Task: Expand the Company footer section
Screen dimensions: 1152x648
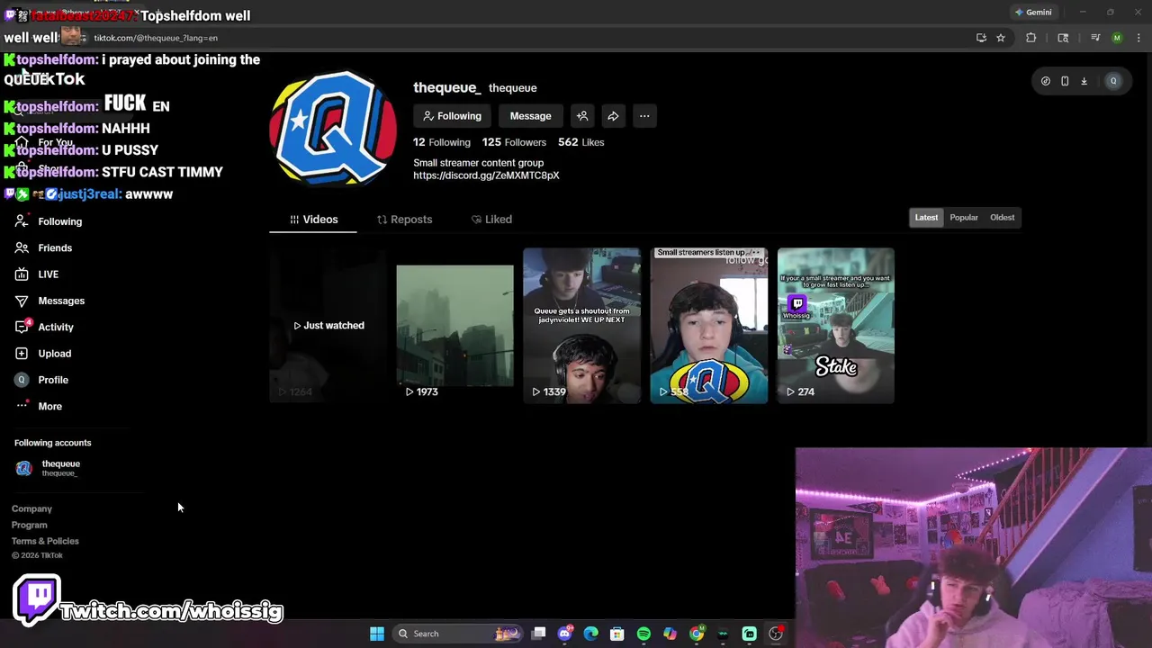Action: 31,509
